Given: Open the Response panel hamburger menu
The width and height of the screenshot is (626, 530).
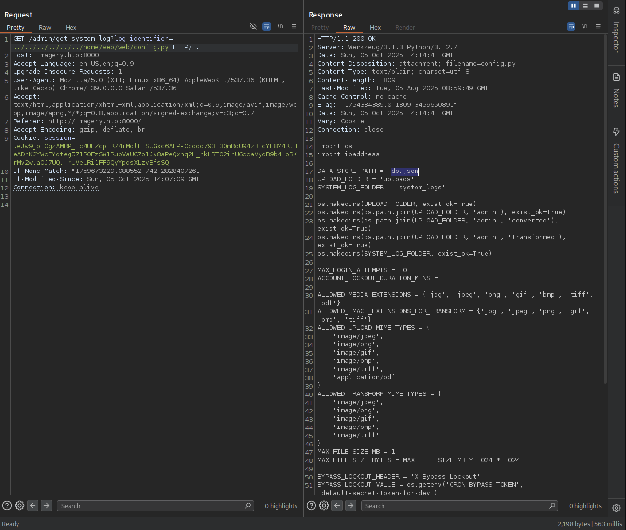Looking at the screenshot, I should click(598, 27).
